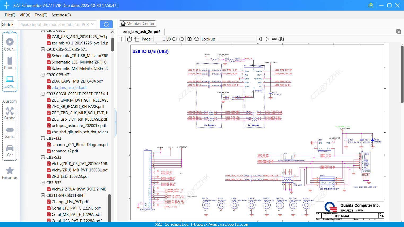Click the file tree vertical scrollbar
The width and height of the screenshot is (404, 227).
point(112,44)
